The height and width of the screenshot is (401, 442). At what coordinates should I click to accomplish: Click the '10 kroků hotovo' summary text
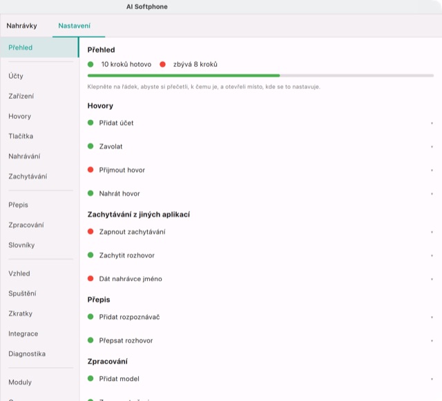(126, 64)
